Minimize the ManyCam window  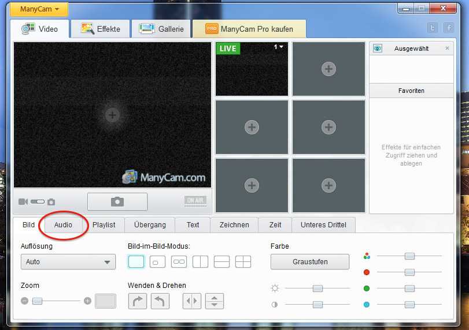coord(405,9)
